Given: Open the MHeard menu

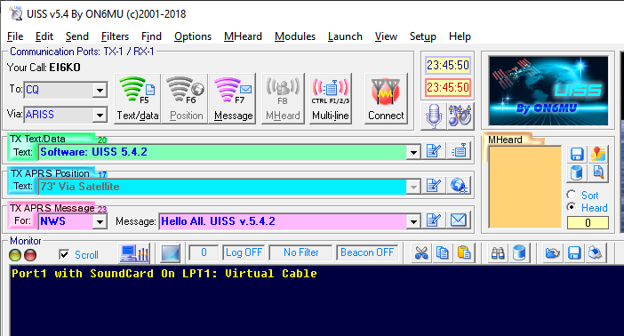Looking at the screenshot, I should pyautogui.click(x=243, y=36).
